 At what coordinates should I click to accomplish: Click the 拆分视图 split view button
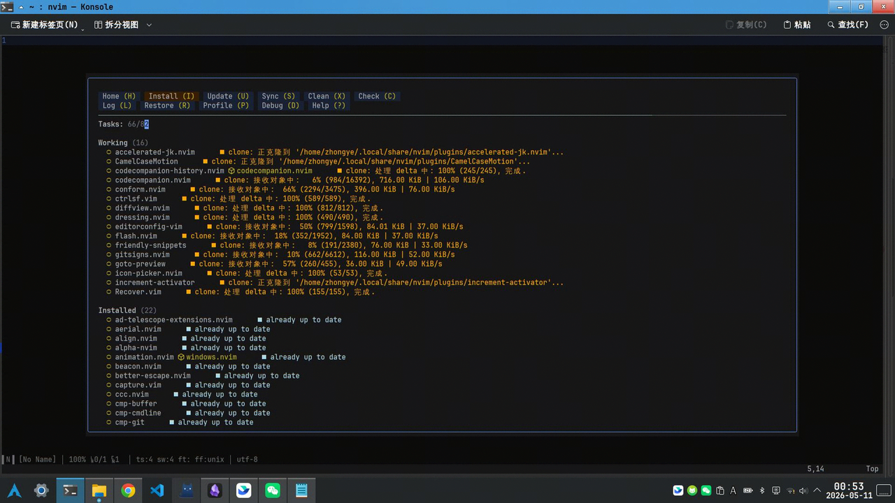116,24
